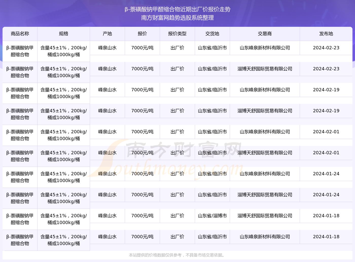Click the product name cell in the bottom data row
The image size is (355, 262).
point(20,240)
